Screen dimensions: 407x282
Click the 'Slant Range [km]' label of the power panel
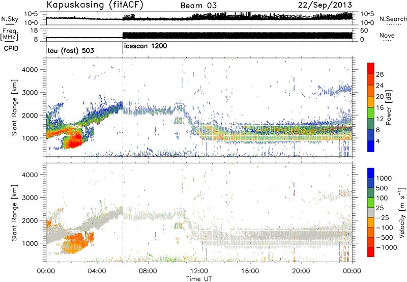tap(14, 107)
